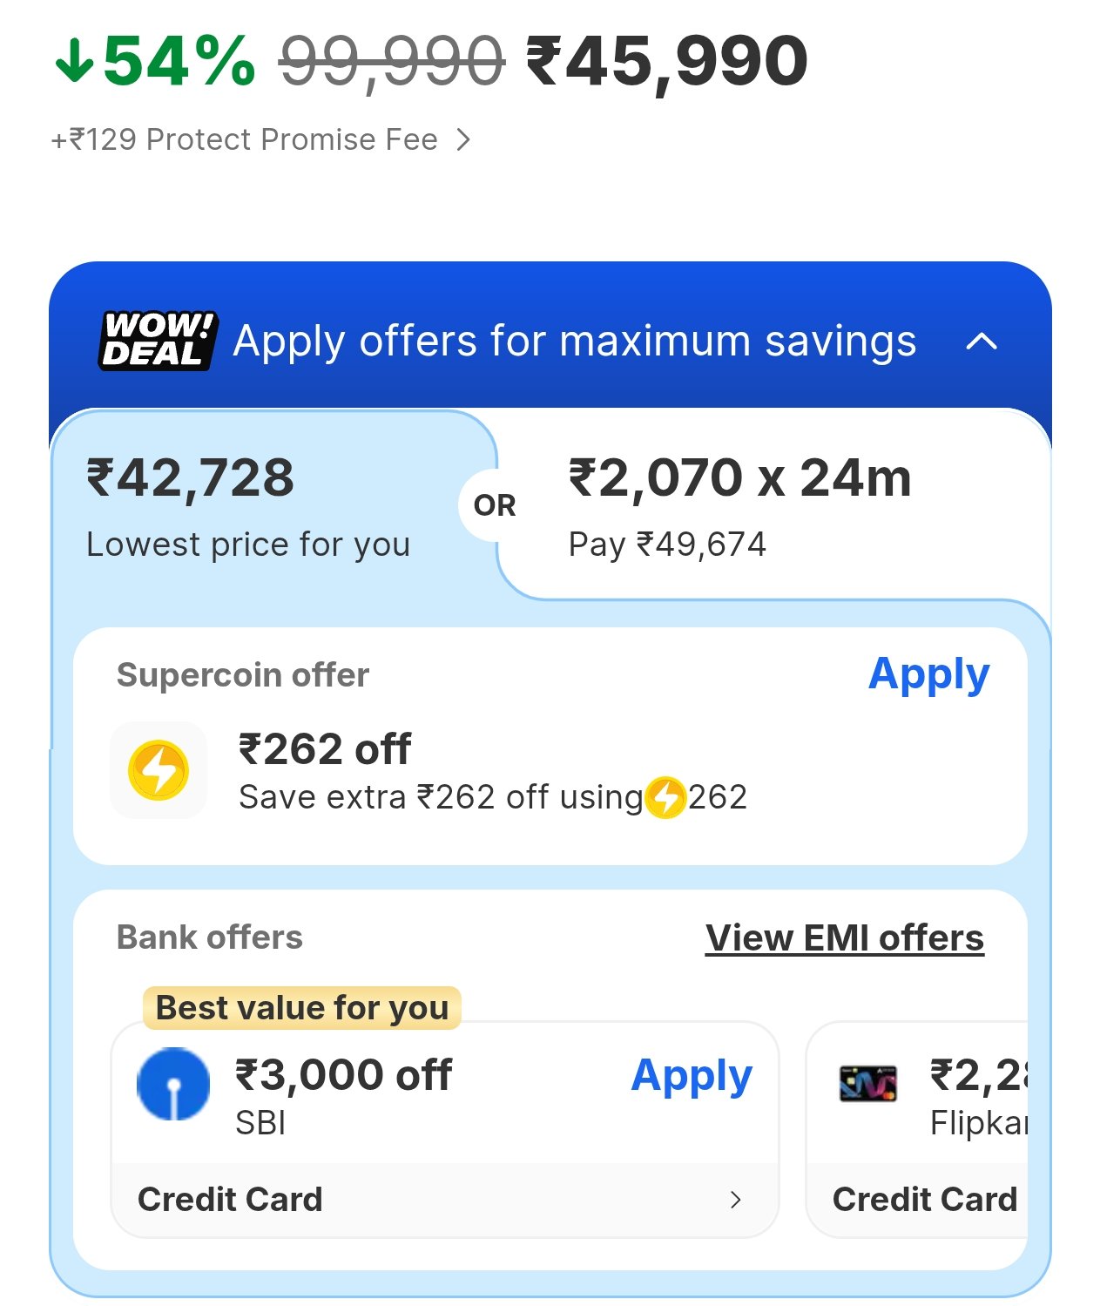Viewport: 1100px width, 1306px height.
Task: Tap the Best value for you label
Action: 301,1008
